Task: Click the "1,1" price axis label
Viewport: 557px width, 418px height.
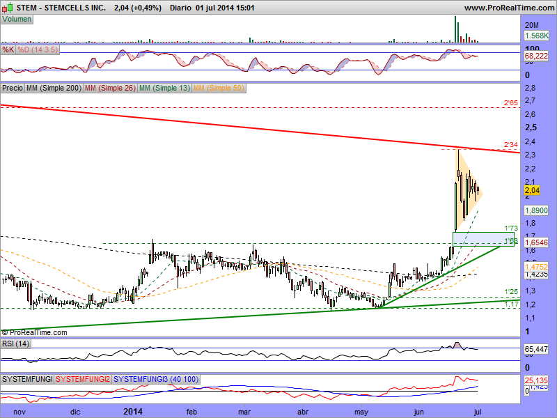Action: pos(531,318)
